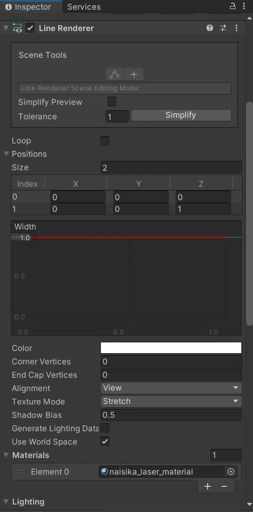Open the Alignment dropdown set to View
Viewport: 253px width, 512px height.
tap(171, 388)
